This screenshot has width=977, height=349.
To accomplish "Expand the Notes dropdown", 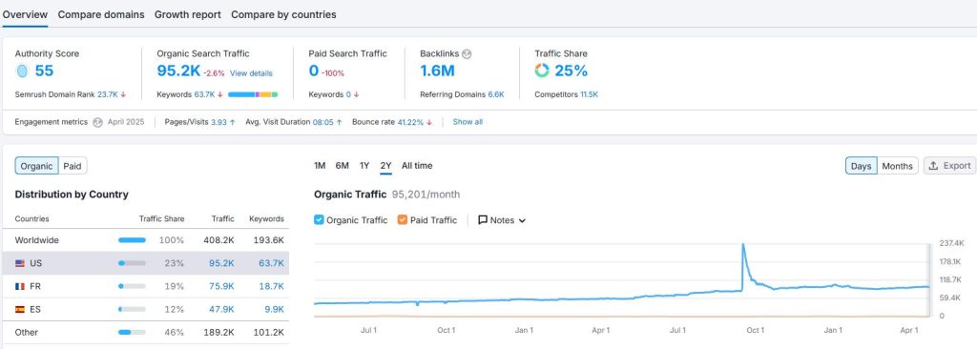I will click(x=502, y=220).
